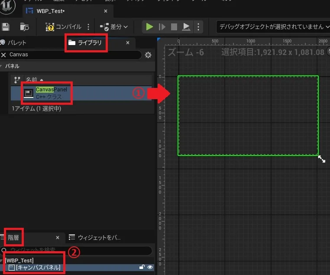Screen dimensions: 330x275
Task: Toggle the eye visibility of キャンバスパネル
Action: (150, 268)
